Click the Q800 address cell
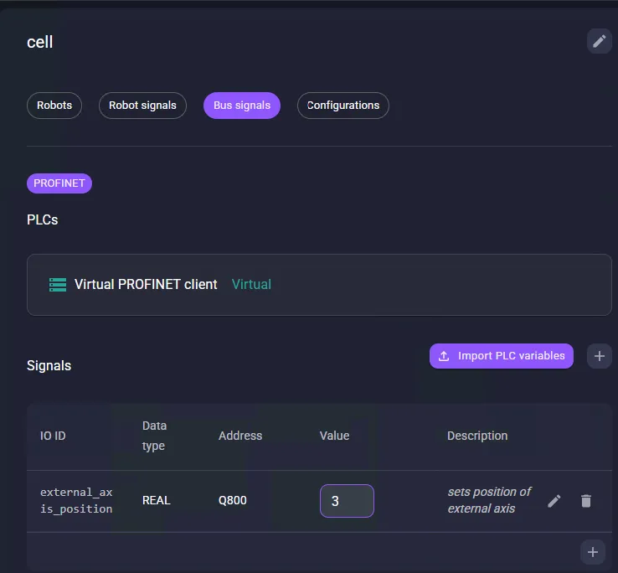The height and width of the screenshot is (573, 618). pos(232,501)
